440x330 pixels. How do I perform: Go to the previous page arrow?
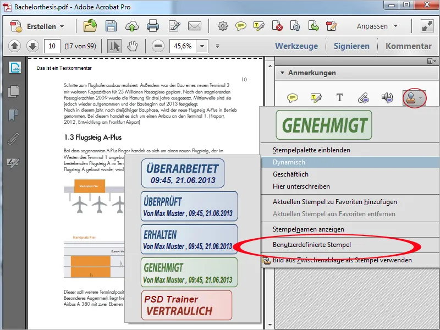click(15, 46)
